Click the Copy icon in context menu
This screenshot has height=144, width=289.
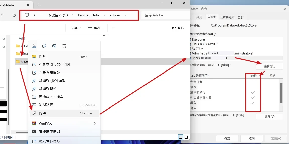pyautogui.click(x=44, y=46)
